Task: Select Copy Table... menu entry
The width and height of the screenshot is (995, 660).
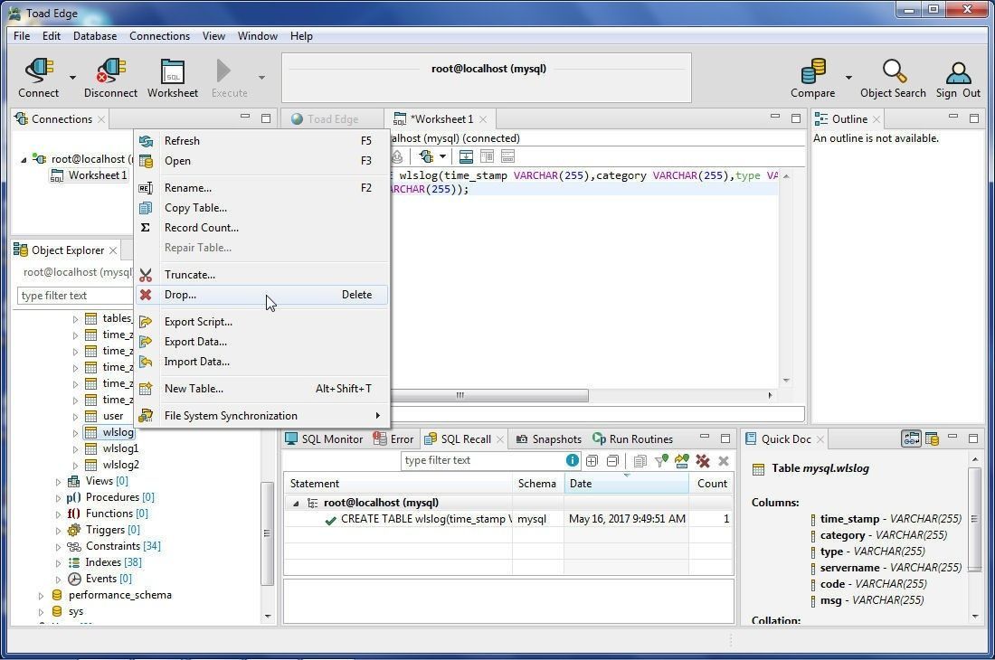Action: pos(261,208)
